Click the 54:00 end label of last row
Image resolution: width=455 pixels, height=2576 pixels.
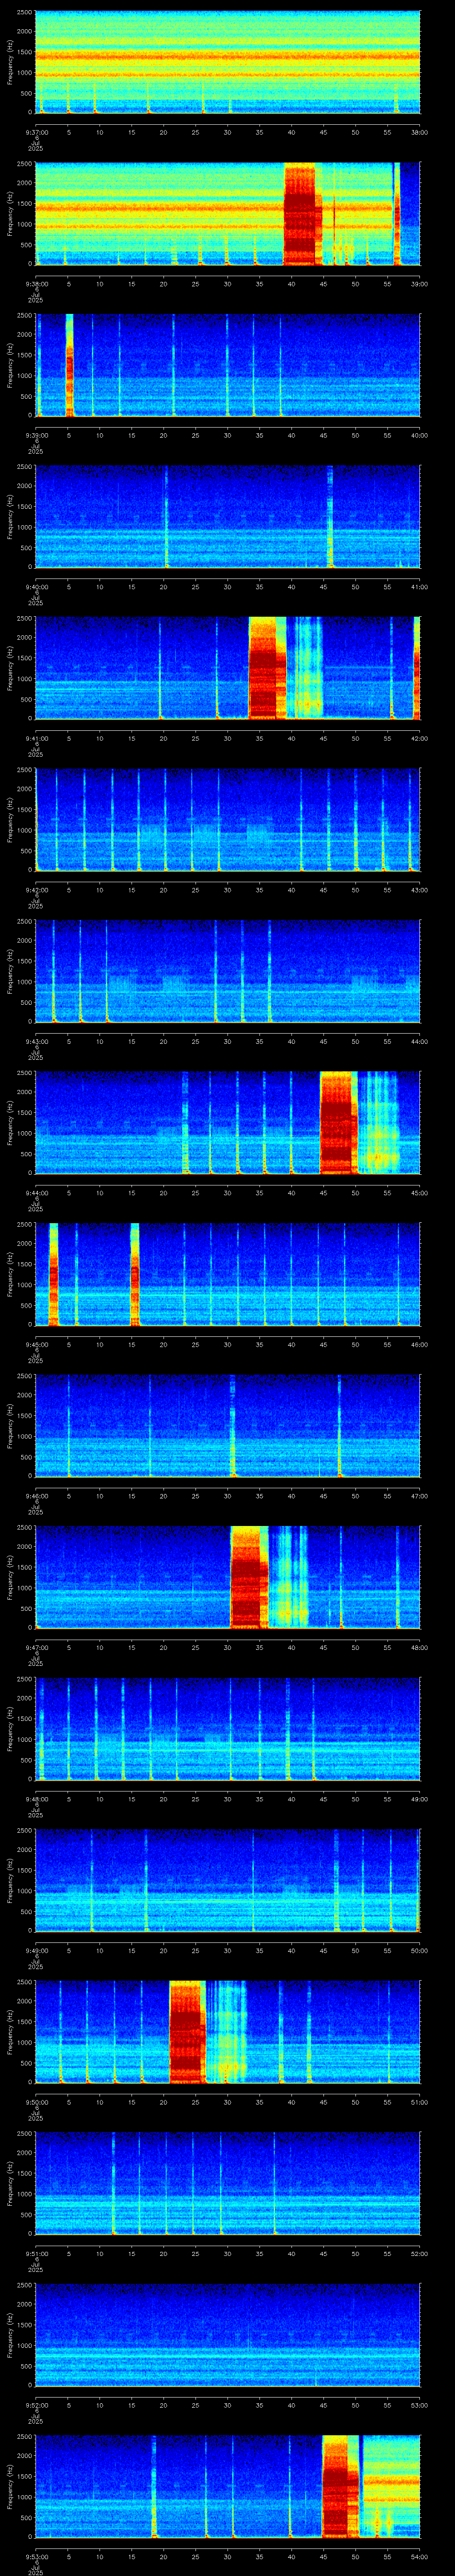pos(419,2556)
